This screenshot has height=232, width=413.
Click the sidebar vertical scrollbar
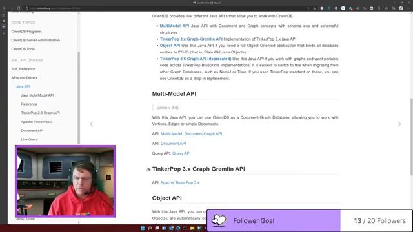[x=79, y=97]
